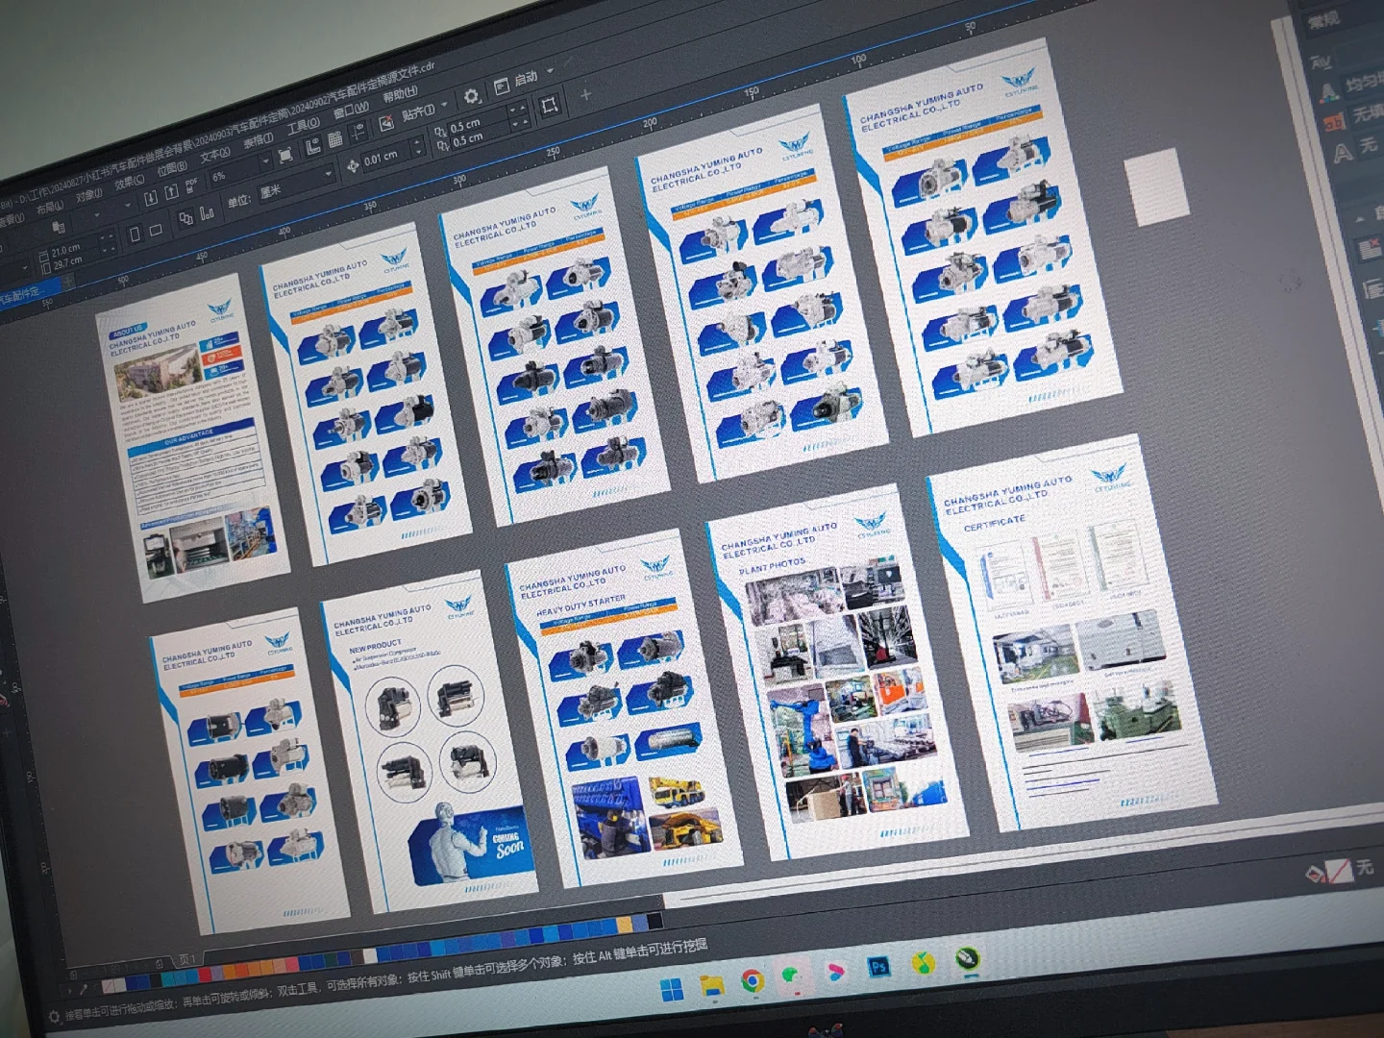Open the Windows Start menu
Viewport: 1384px width, 1038px height.
point(672,990)
